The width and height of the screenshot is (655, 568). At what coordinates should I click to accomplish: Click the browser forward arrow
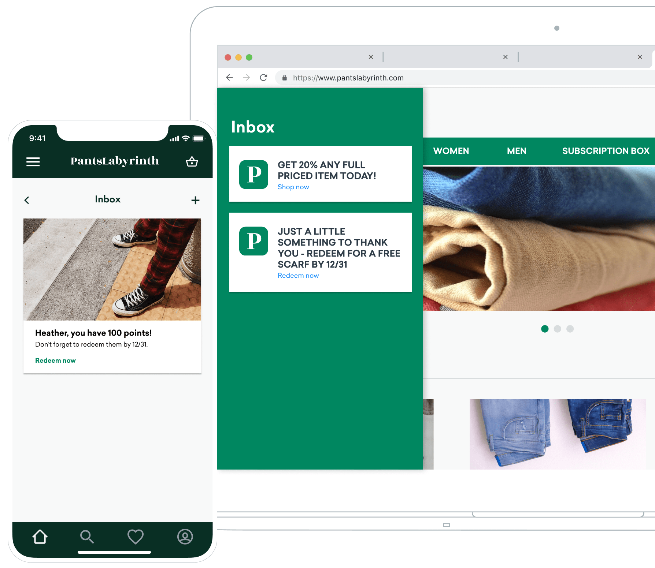pyautogui.click(x=247, y=78)
